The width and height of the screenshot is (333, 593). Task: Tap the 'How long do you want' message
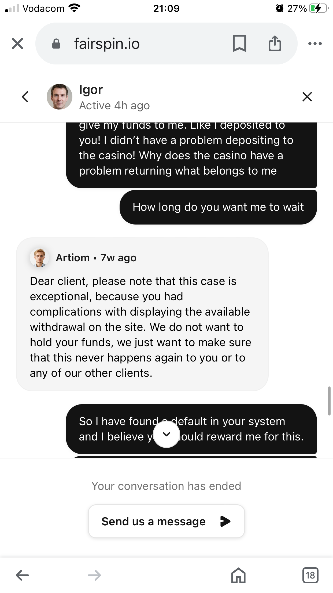[218, 207]
